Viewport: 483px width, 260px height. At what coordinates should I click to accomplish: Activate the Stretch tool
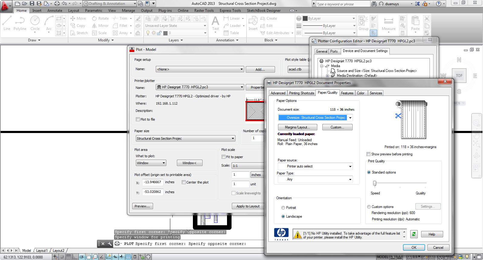(x=79, y=33)
